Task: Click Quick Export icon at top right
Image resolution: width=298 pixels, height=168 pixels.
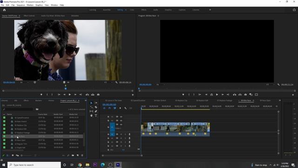Action: tap(294, 10)
